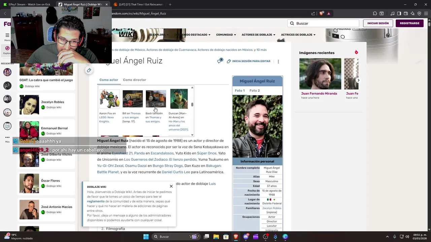This screenshot has width=431, height=242.
Task: Enlarge the infobox photo via expand icon
Action: pos(278,154)
